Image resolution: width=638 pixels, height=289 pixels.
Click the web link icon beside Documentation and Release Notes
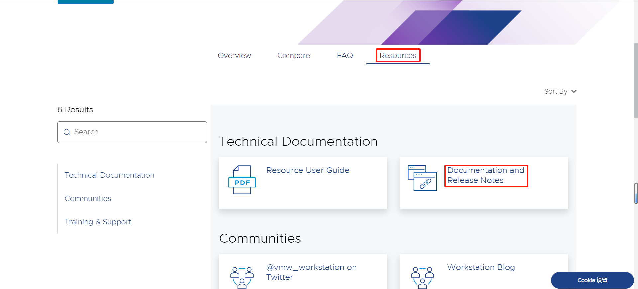(x=422, y=178)
